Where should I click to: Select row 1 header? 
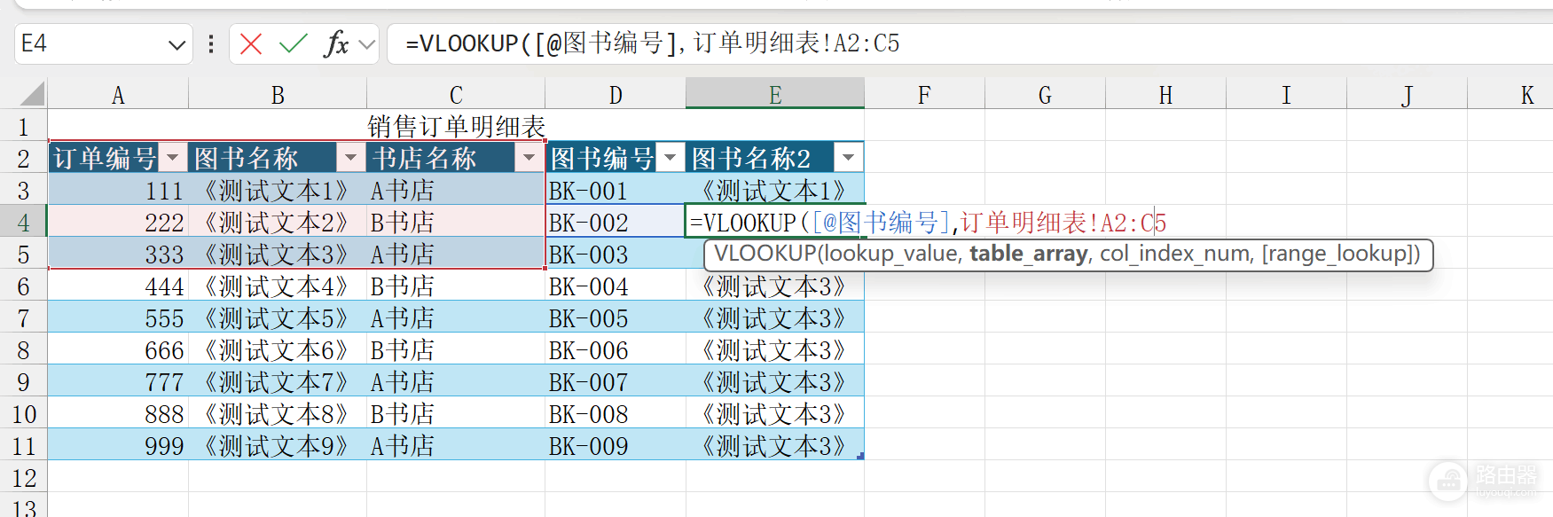[x=24, y=126]
